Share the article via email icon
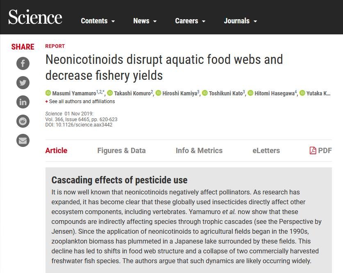The width and height of the screenshot is (343, 273). click(23, 140)
